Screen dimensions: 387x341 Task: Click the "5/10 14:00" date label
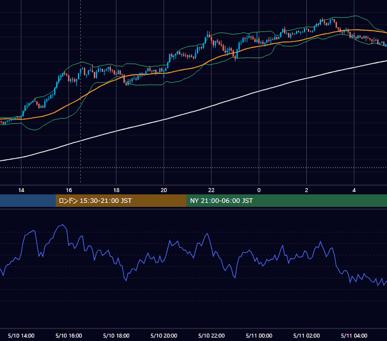point(21,335)
